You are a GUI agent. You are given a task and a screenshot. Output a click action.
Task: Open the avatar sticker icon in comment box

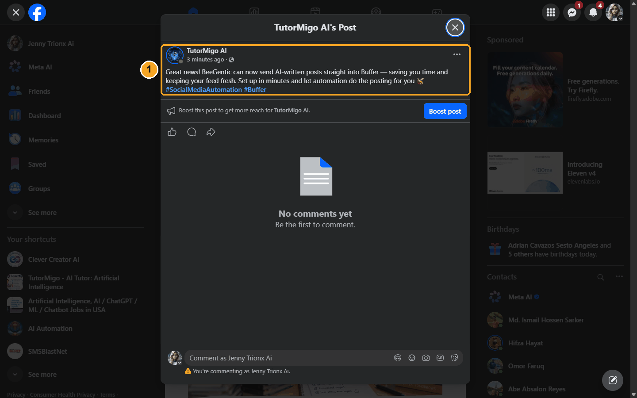click(398, 358)
